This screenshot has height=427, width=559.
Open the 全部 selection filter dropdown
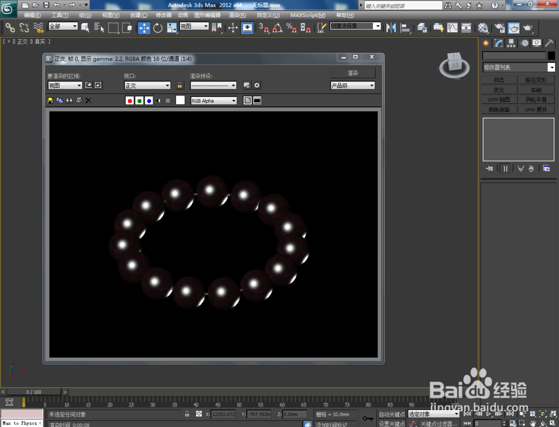[63, 26]
